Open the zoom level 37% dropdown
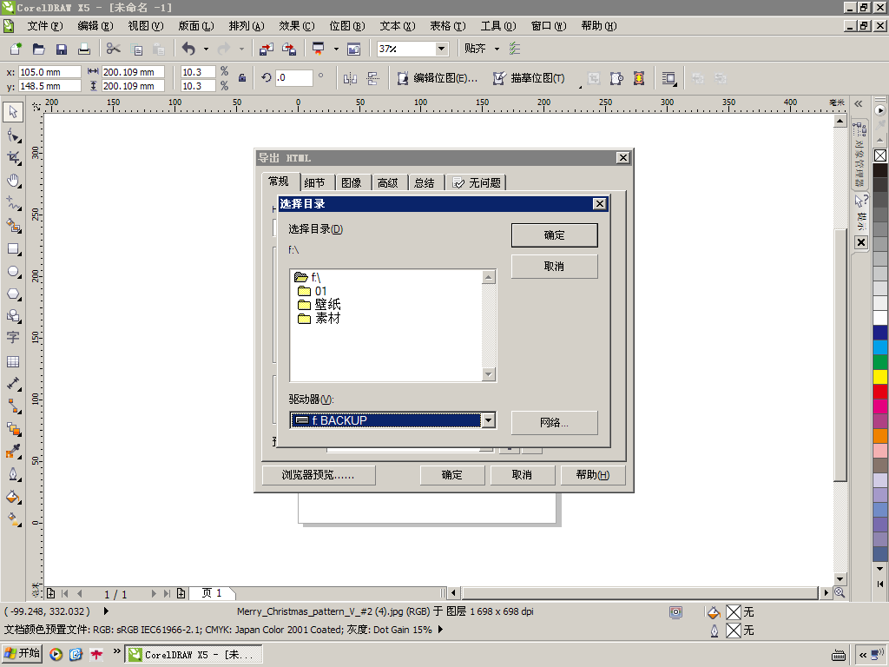The width and height of the screenshot is (889, 667). [x=441, y=49]
